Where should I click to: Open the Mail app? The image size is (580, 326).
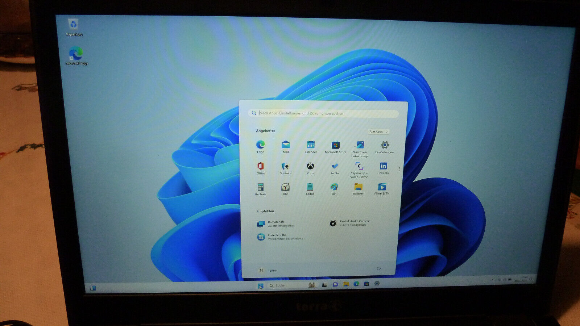[286, 147]
